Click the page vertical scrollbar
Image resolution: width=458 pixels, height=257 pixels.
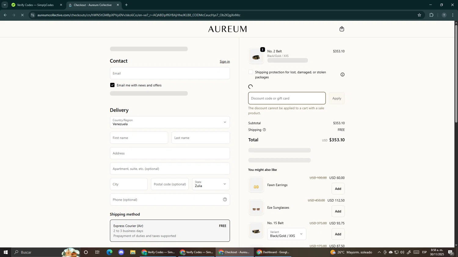[x=456, y=74]
